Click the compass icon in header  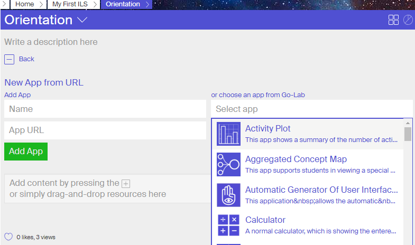408,20
